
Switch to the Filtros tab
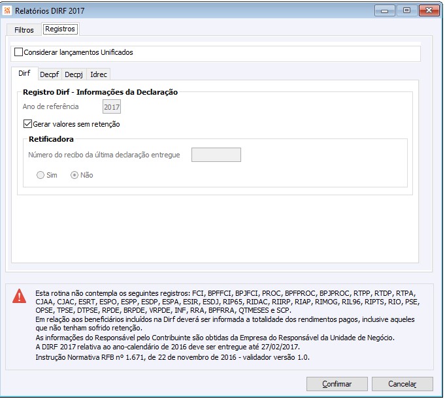click(x=24, y=30)
